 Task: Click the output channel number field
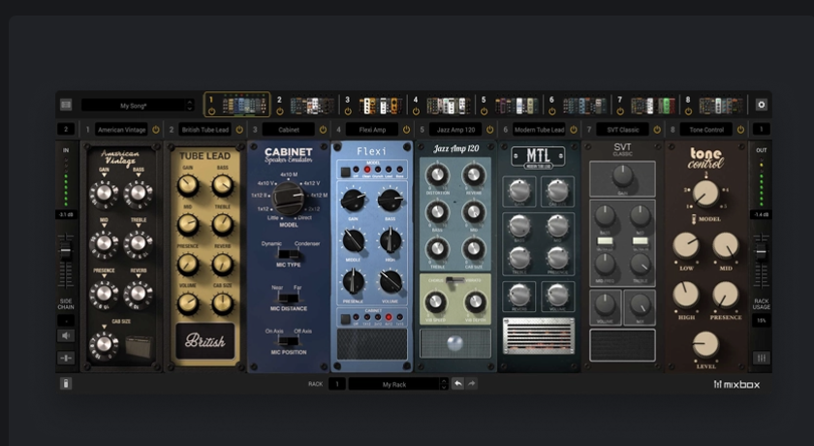tap(761, 129)
